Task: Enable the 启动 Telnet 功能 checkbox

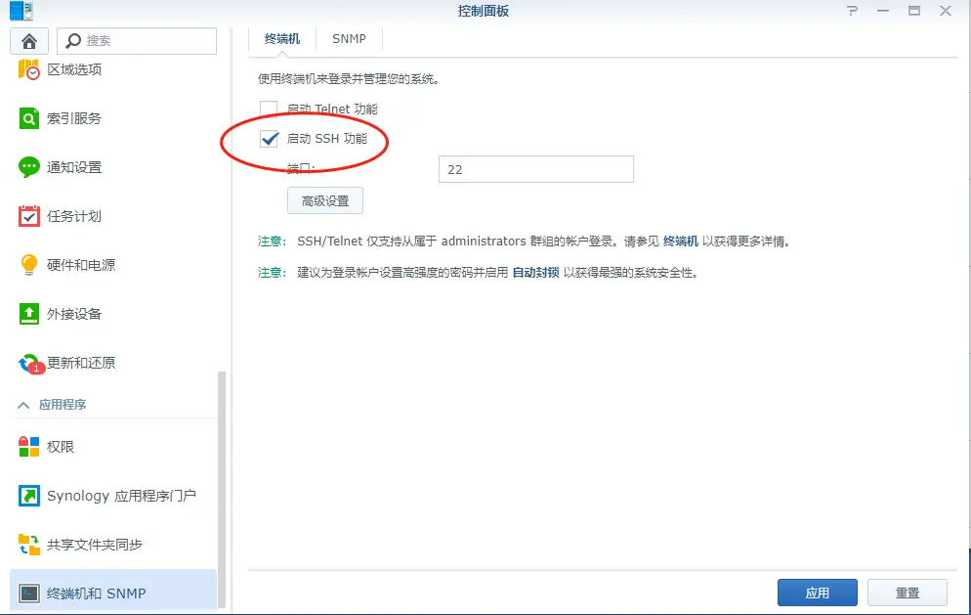Action: pyautogui.click(x=269, y=110)
